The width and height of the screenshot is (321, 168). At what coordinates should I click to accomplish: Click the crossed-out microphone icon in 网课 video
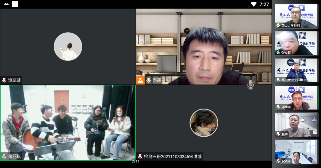[x=251, y=85]
